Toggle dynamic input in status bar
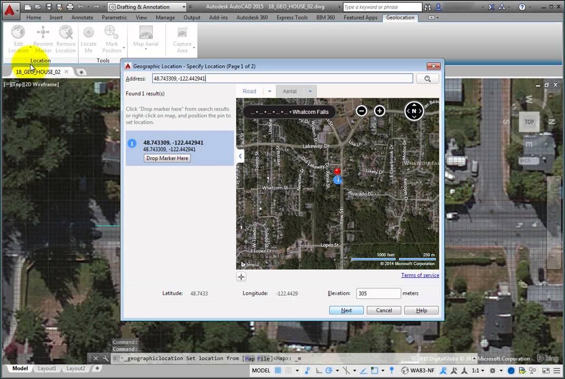 (x=307, y=371)
